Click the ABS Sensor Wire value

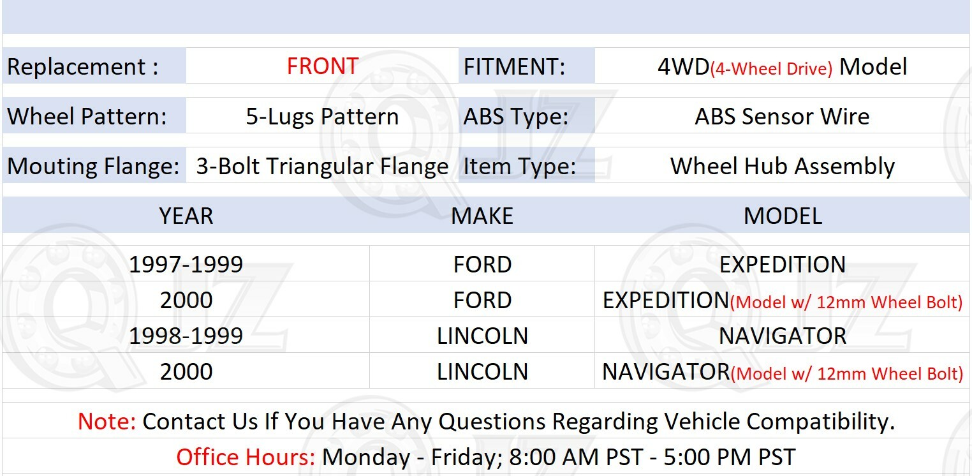pos(782,117)
